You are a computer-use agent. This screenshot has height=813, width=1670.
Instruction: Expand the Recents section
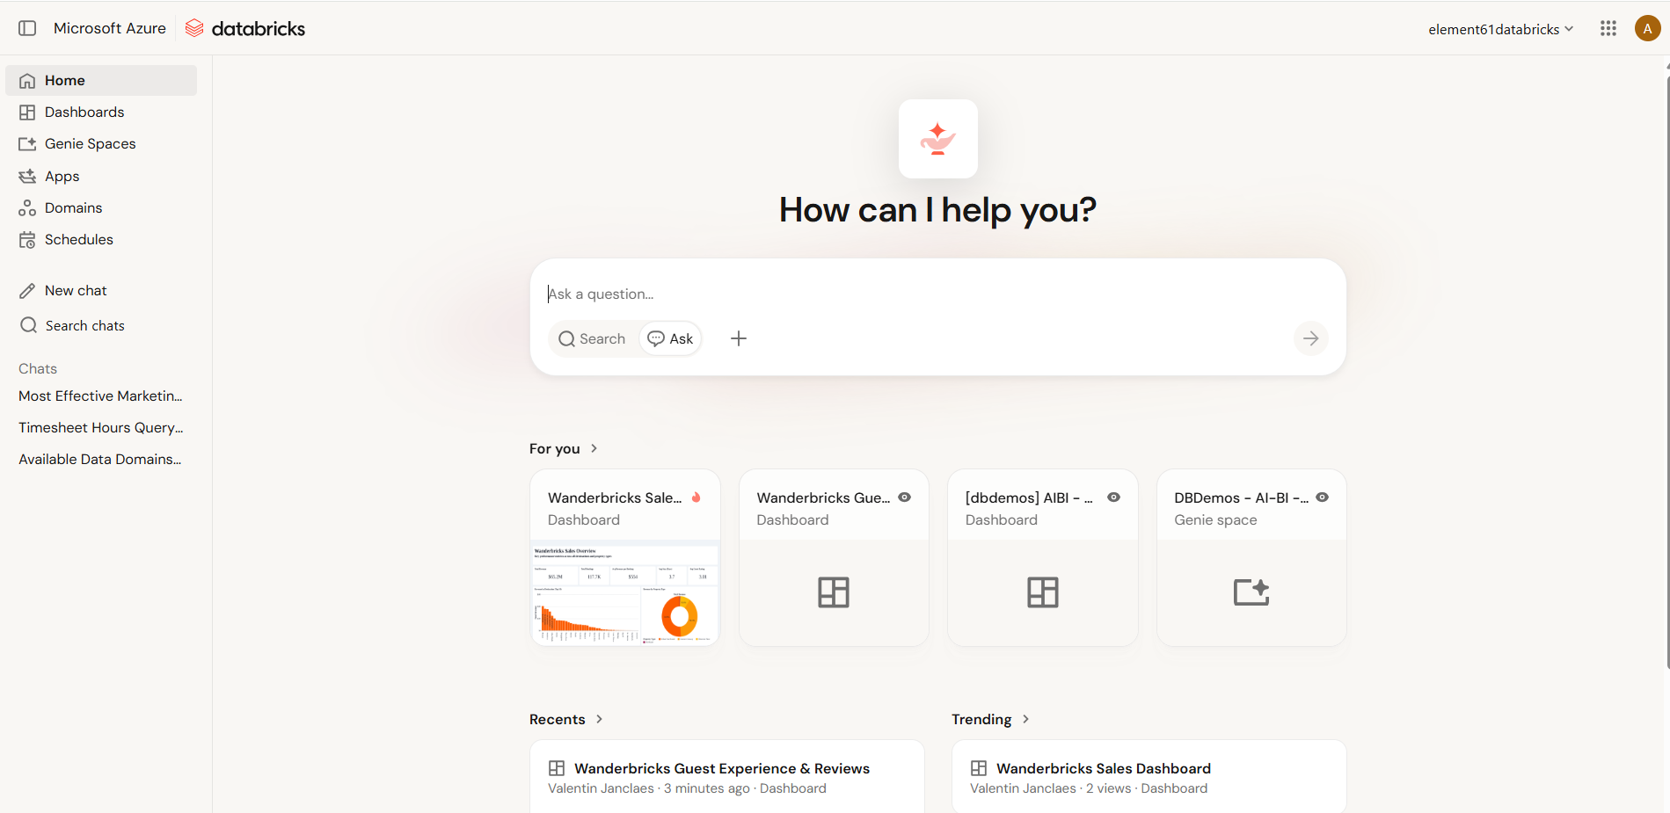coord(566,719)
